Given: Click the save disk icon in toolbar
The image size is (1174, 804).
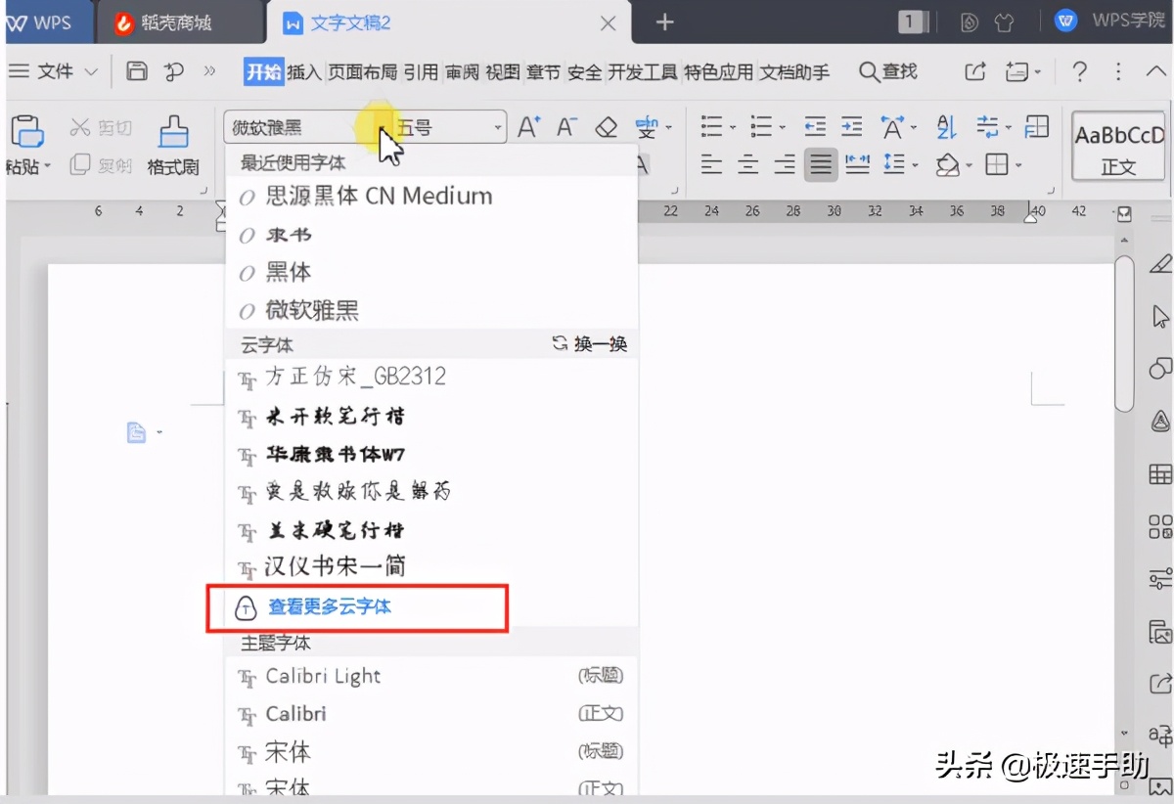Looking at the screenshot, I should coord(138,71).
